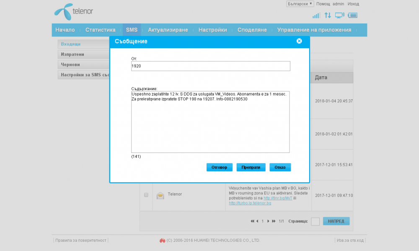The image size is (419, 251).
Task: Click the Huawei logo in footer
Action: 162,241
